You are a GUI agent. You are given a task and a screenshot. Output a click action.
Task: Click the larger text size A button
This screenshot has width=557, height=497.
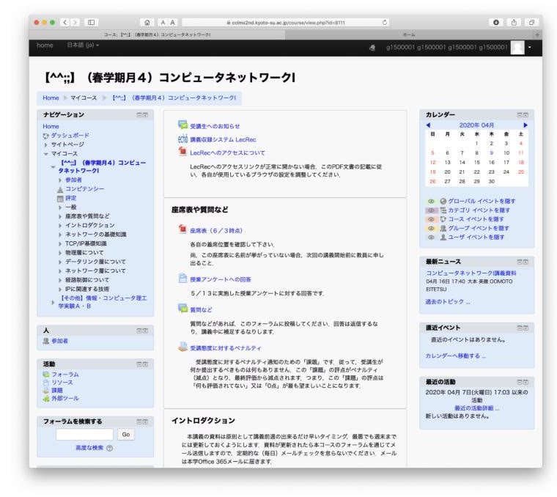173,23
